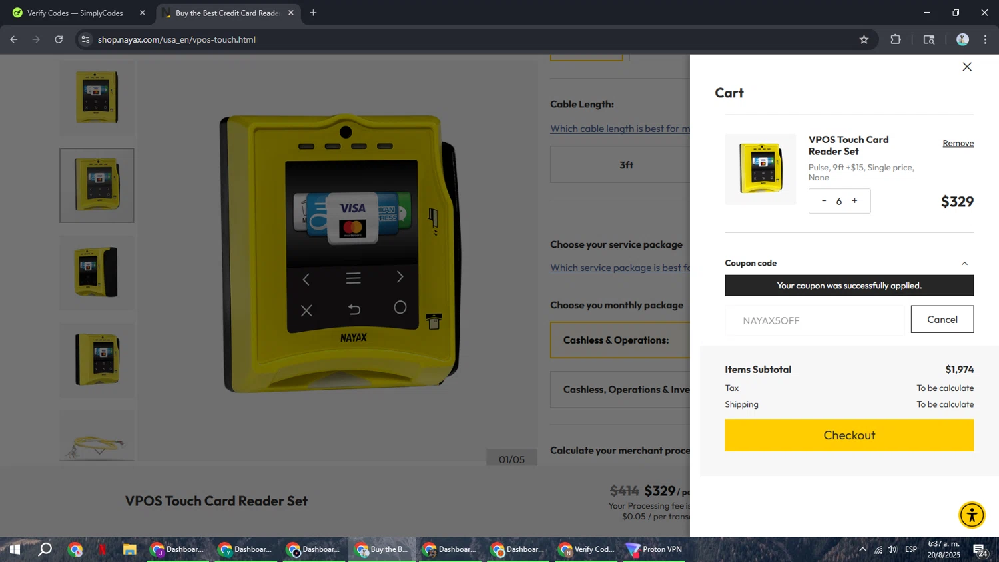
Task: Select Cashless, Operations & Inventory package
Action: click(x=620, y=390)
